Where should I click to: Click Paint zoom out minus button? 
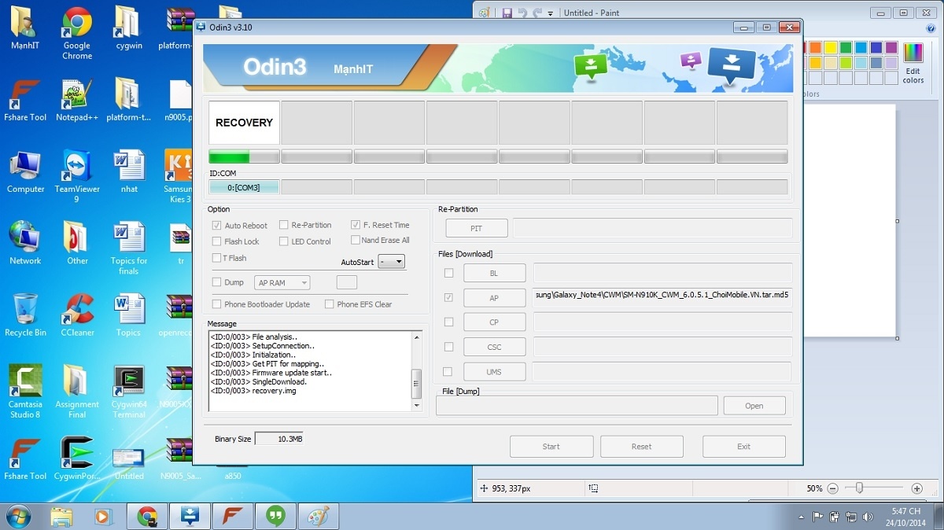click(x=832, y=488)
